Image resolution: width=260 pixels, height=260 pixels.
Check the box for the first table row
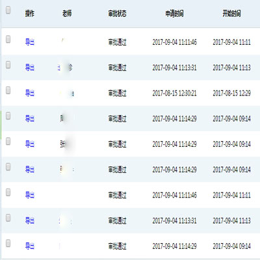click(x=8, y=39)
